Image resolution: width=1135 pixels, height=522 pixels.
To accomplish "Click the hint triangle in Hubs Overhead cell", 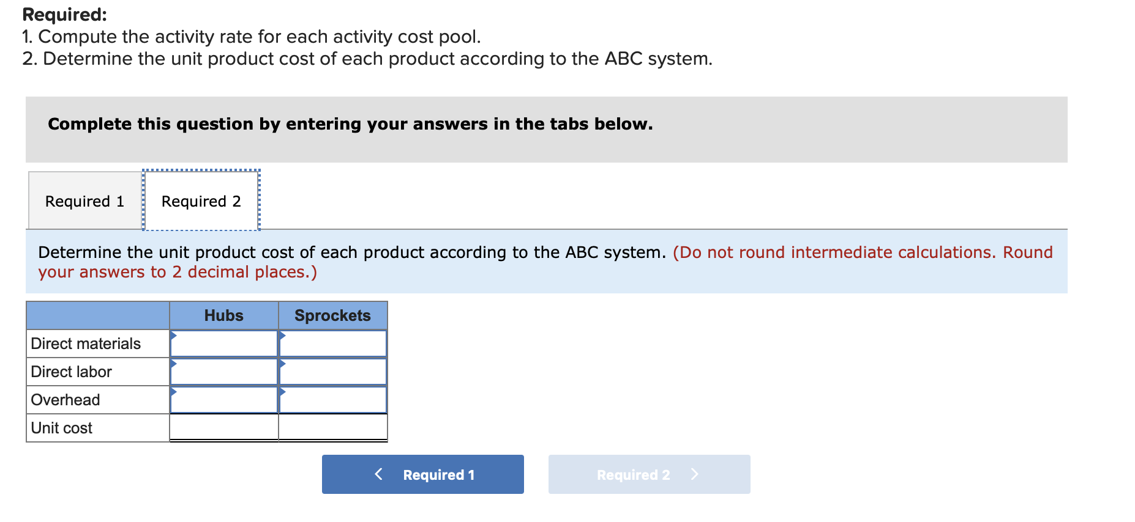I will (173, 392).
